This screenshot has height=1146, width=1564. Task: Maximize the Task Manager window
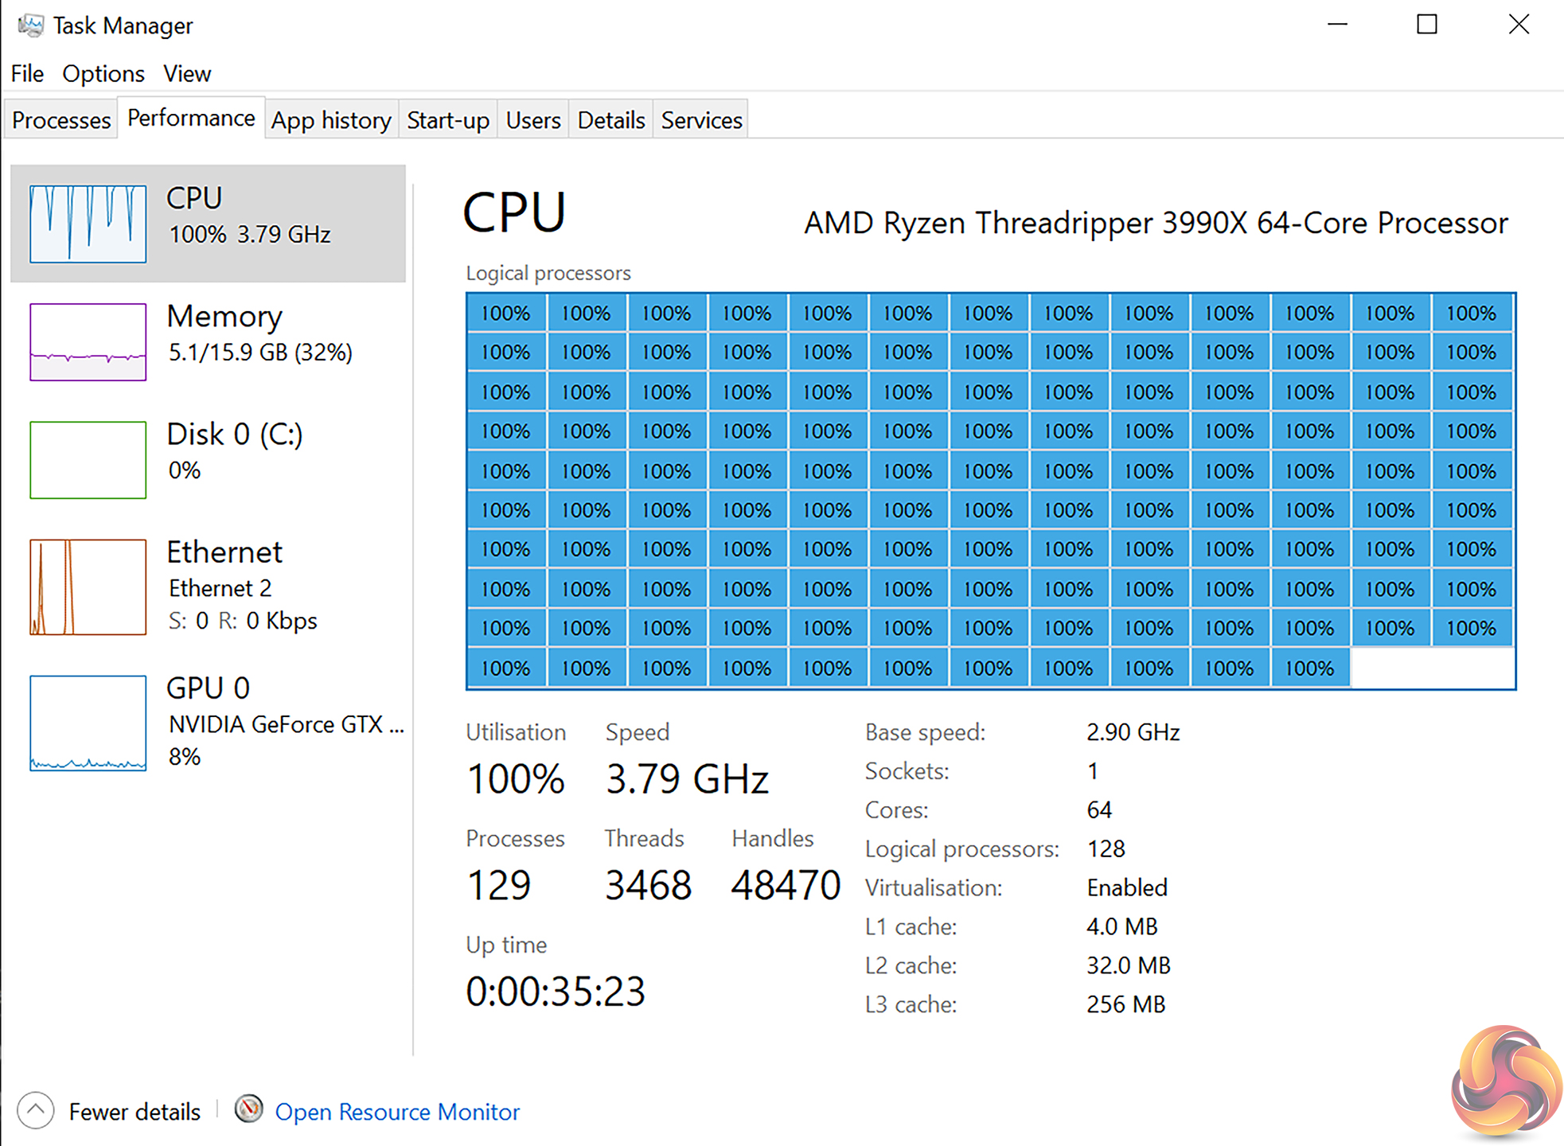point(1427,25)
